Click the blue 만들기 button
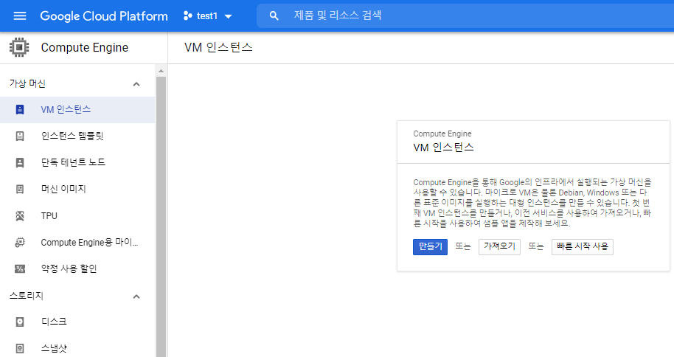Image resolution: width=674 pixels, height=357 pixels. pyautogui.click(x=430, y=247)
